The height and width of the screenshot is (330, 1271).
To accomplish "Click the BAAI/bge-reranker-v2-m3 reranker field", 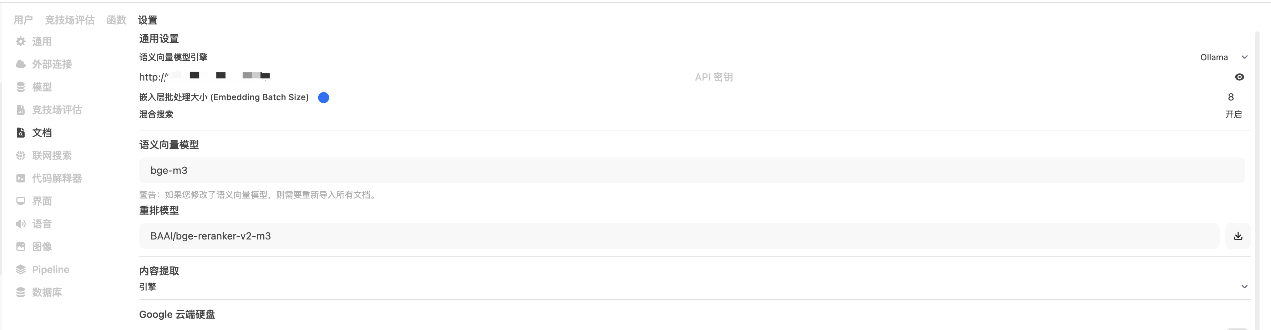I will pos(679,236).
